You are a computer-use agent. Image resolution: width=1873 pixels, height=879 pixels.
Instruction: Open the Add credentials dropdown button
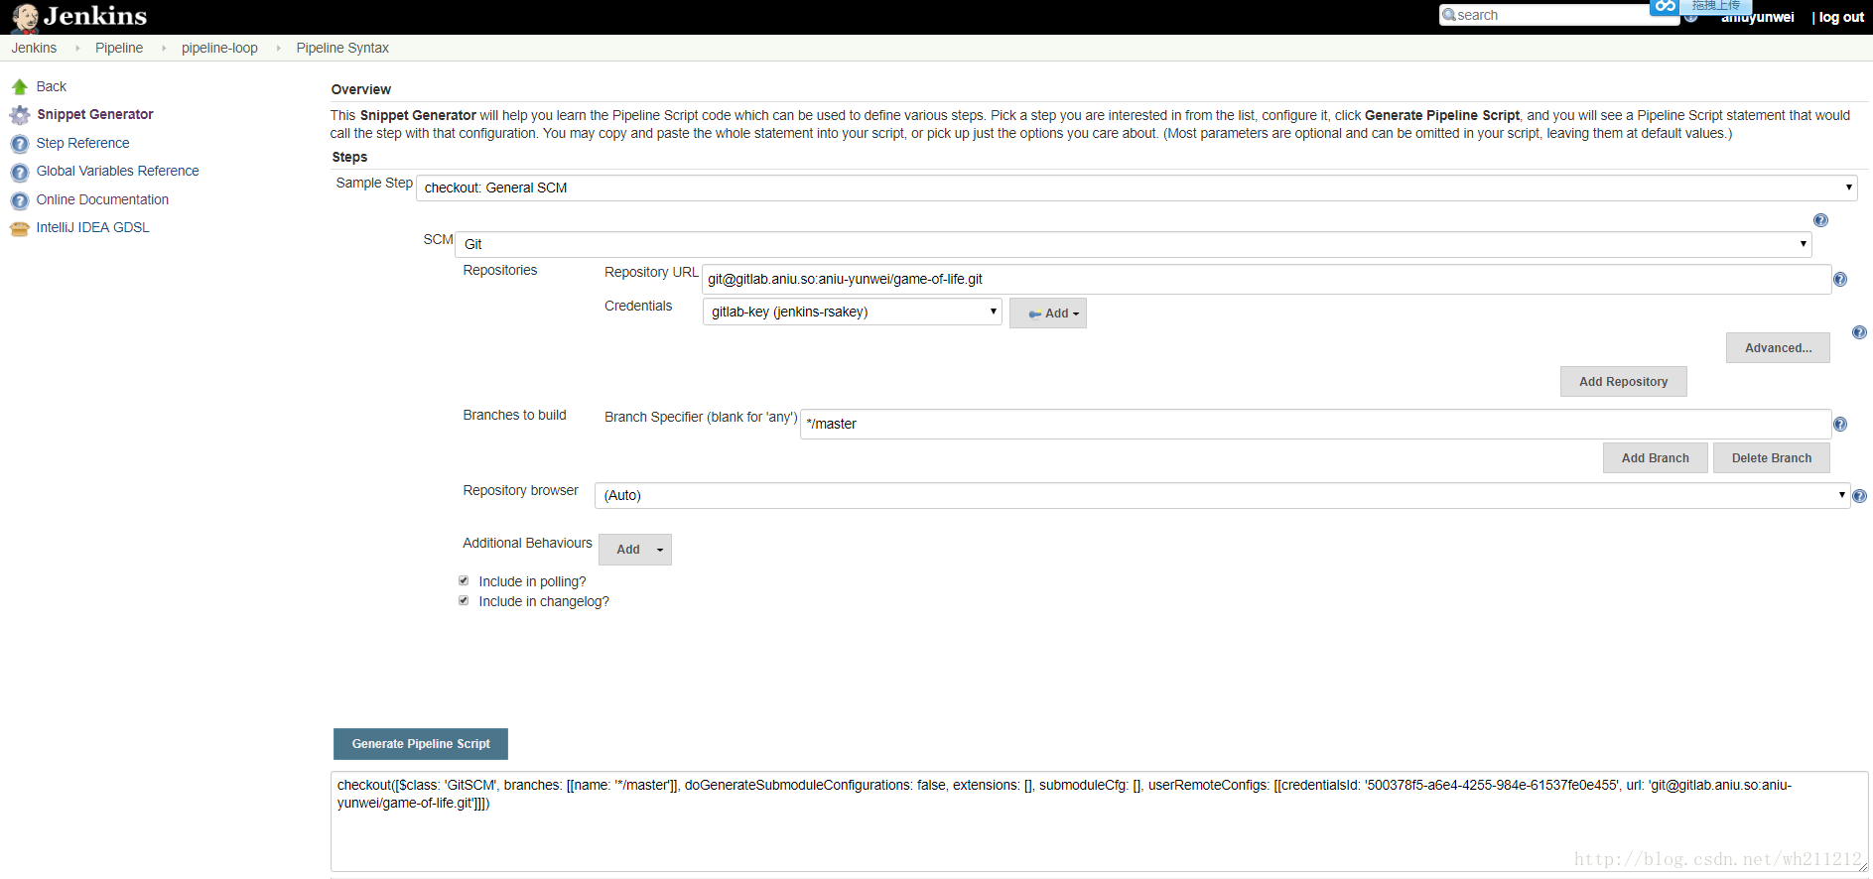[1048, 314]
